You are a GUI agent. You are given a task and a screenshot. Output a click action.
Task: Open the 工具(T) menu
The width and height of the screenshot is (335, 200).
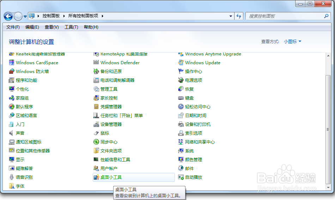71,27
